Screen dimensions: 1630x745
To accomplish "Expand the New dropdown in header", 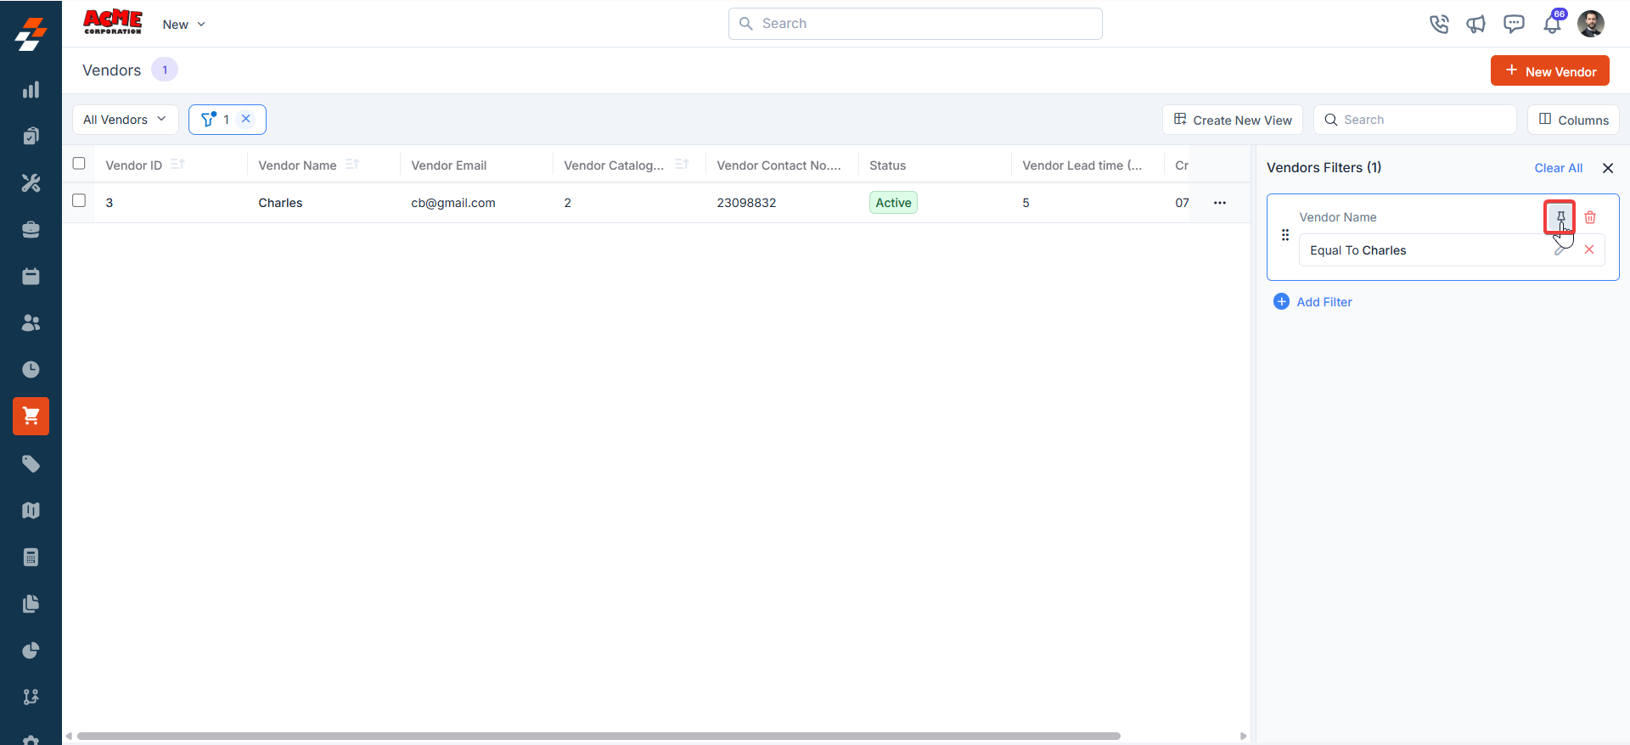I will (x=184, y=25).
